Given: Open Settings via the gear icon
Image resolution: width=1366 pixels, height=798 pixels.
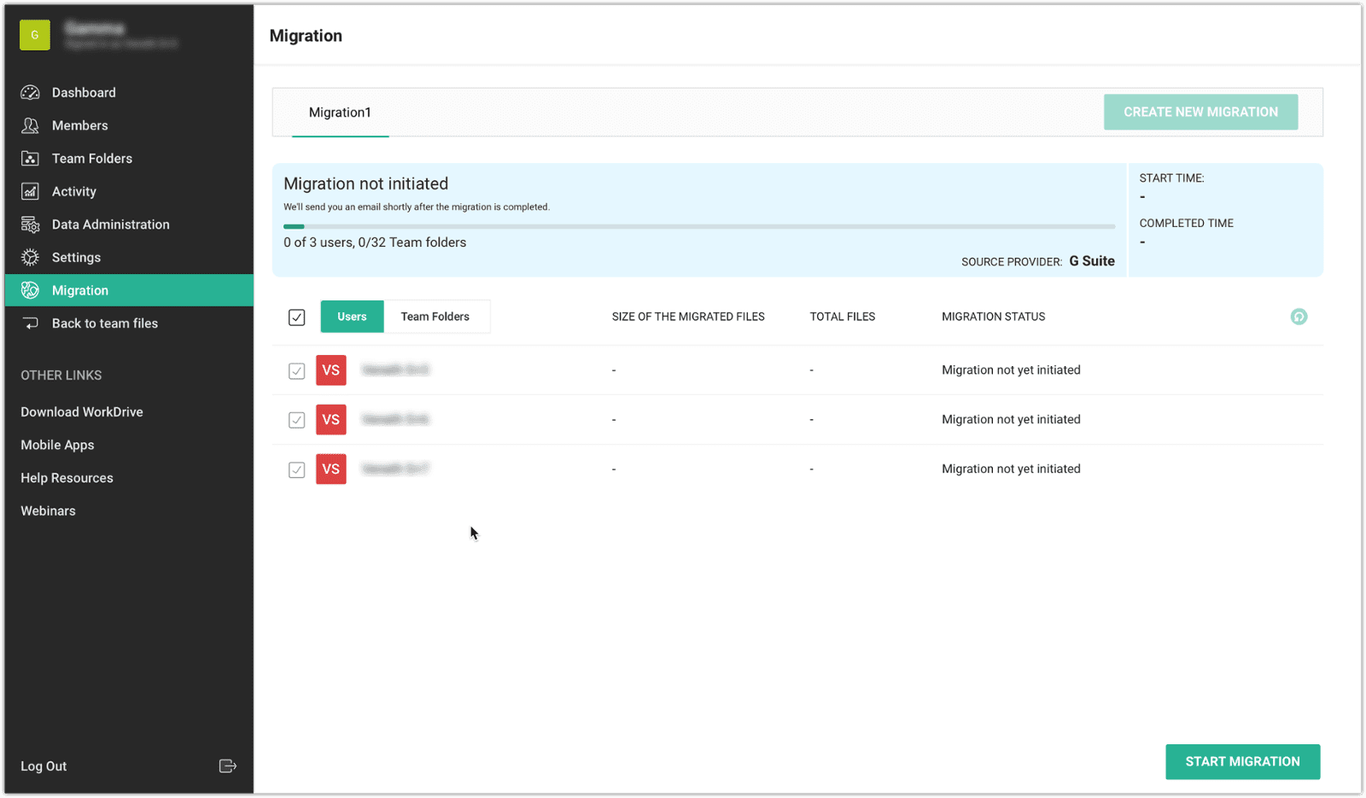Looking at the screenshot, I should pos(31,258).
